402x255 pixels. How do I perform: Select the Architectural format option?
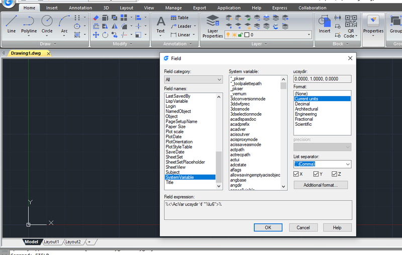point(307,109)
